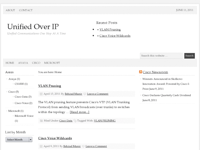The image size is (200, 150).
Task: Open the VLAN PRUNING tag link
Action: [105, 121]
